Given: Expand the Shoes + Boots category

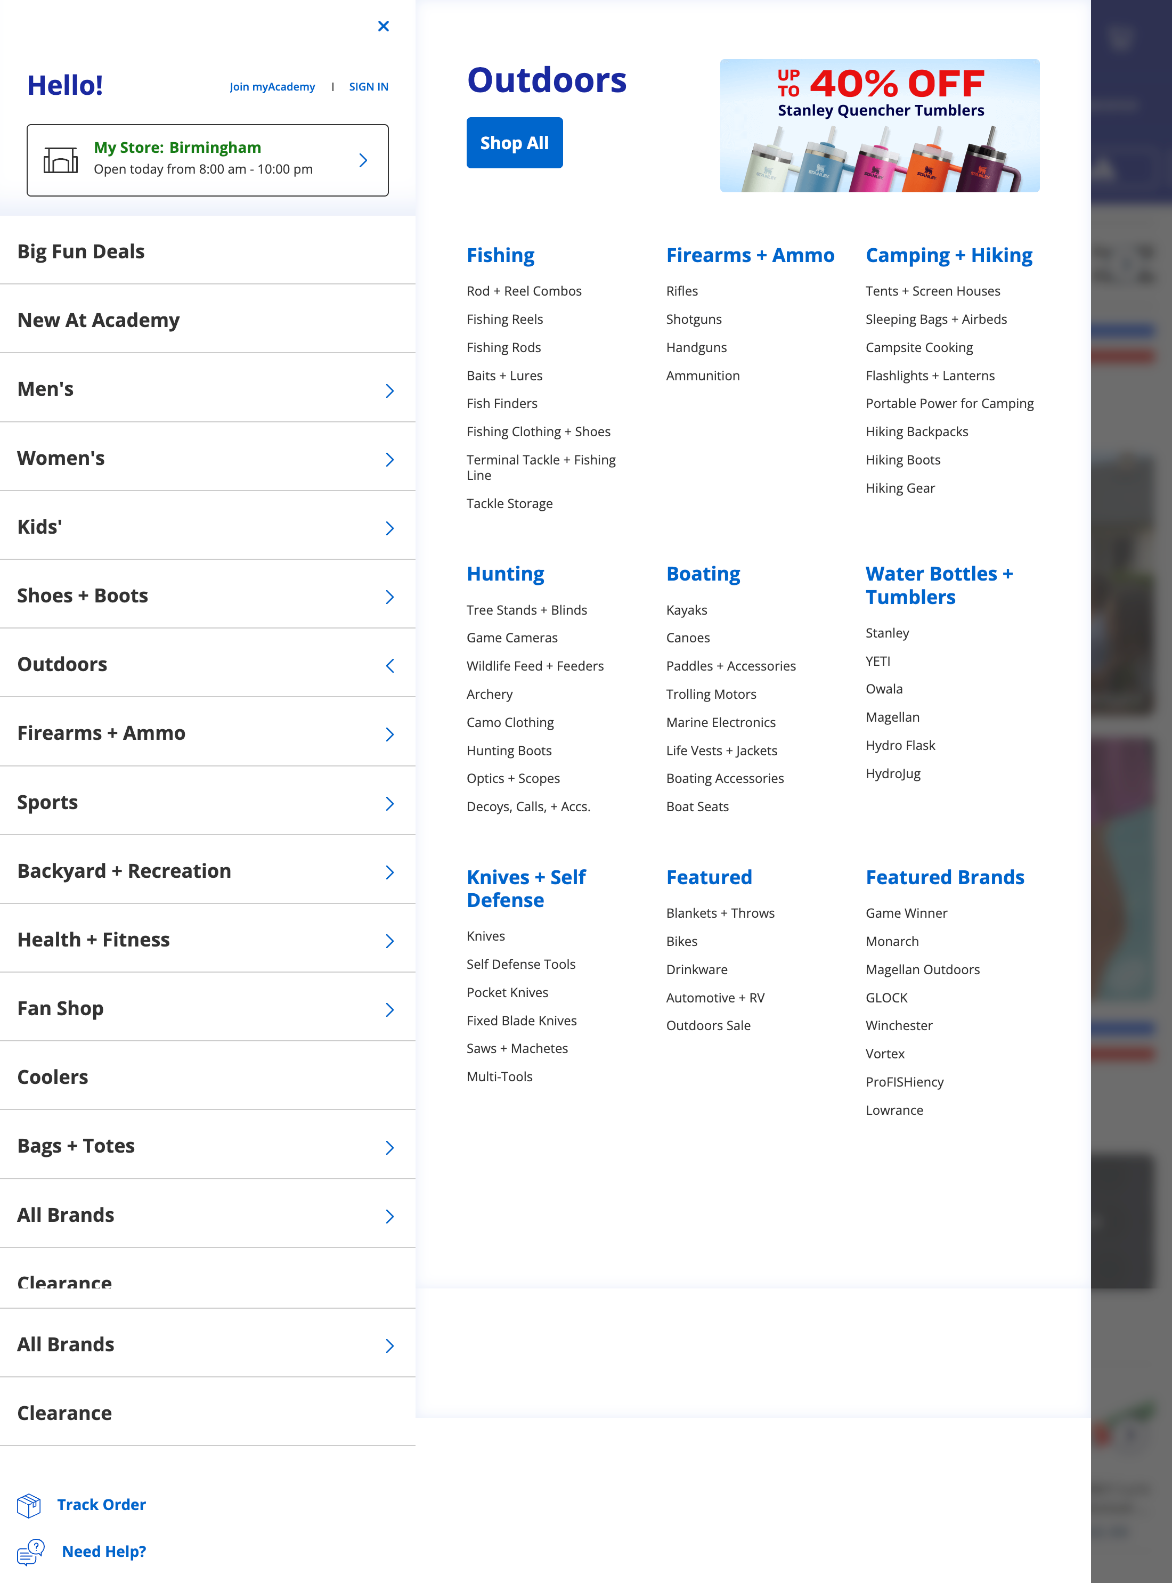Looking at the screenshot, I should click(x=390, y=597).
